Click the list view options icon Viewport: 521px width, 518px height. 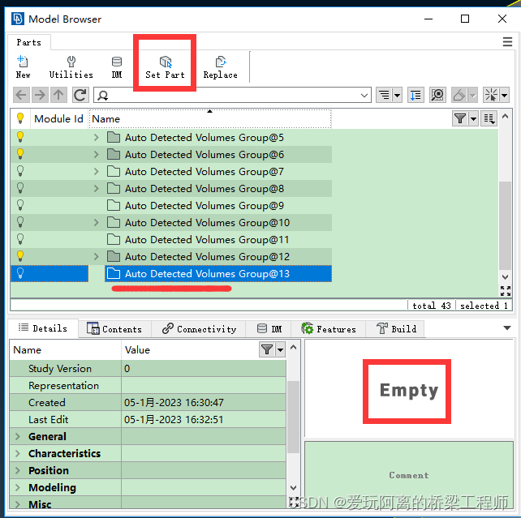pyautogui.click(x=384, y=95)
